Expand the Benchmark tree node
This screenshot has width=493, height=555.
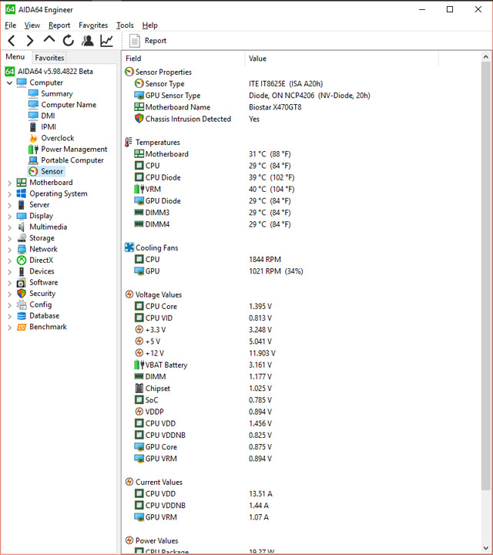pos(9,327)
